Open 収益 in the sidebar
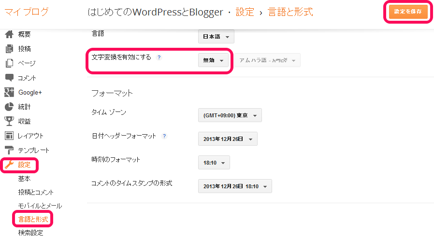Screen dimensions: 434x237 (x=24, y=121)
